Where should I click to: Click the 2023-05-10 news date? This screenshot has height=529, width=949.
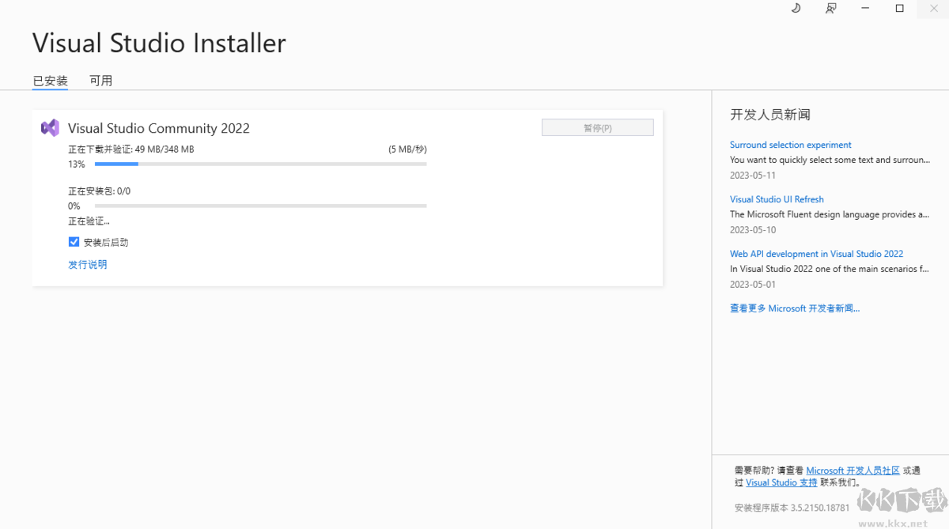753,229
